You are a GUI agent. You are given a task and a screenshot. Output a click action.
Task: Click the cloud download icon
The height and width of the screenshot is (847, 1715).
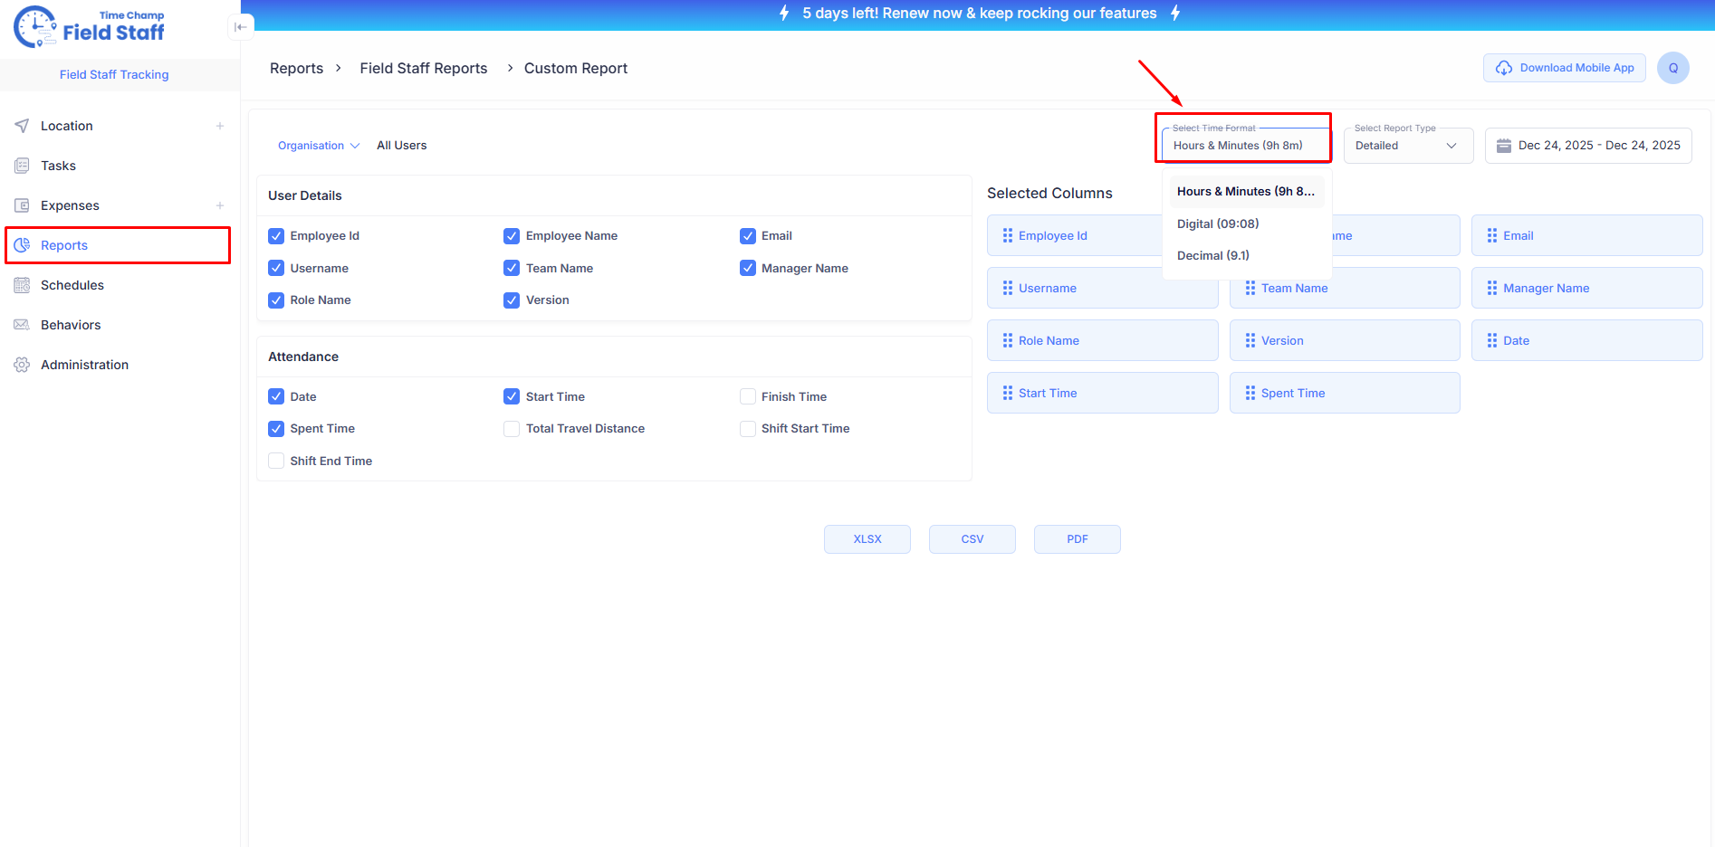pos(1504,68)
